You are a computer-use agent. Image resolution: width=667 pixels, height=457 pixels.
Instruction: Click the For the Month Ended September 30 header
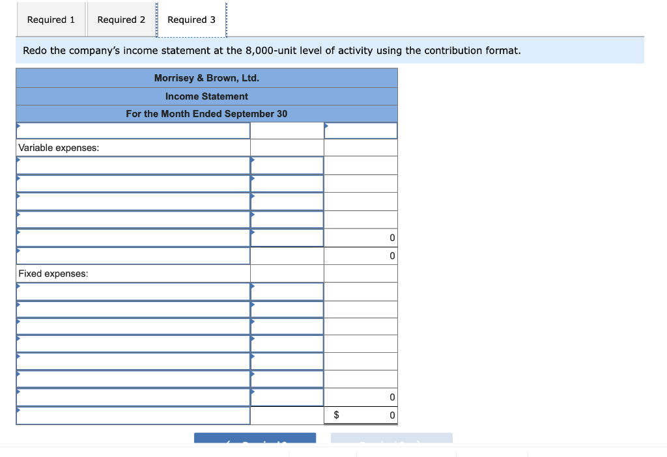[x=206, y=113]
